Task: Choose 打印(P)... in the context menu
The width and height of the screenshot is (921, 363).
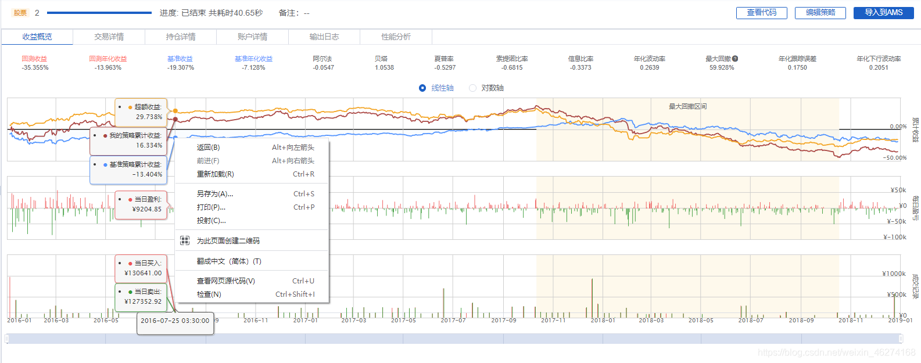Action: click(252, 207)
